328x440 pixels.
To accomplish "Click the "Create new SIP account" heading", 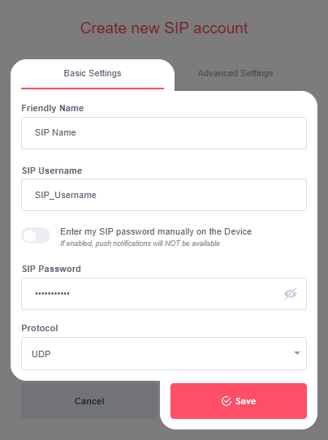I will pyautogui.click(x=164, y=28).
